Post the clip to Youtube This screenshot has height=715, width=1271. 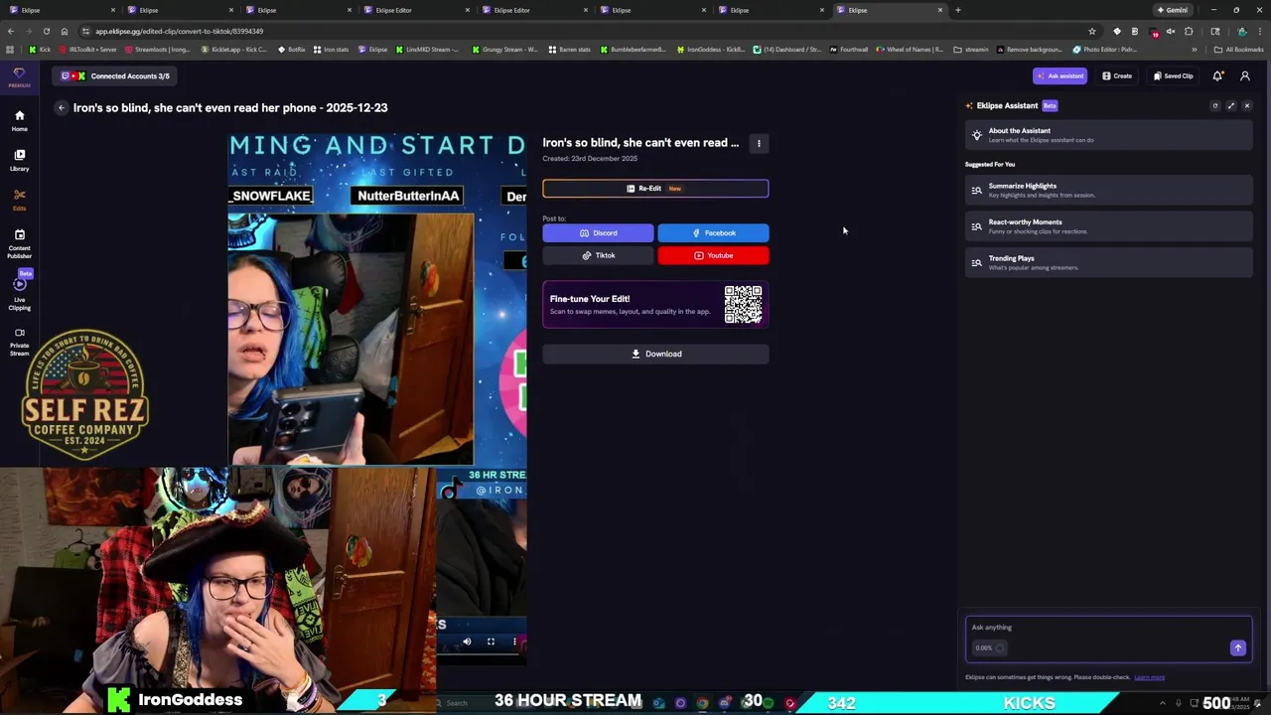point(713,255)
